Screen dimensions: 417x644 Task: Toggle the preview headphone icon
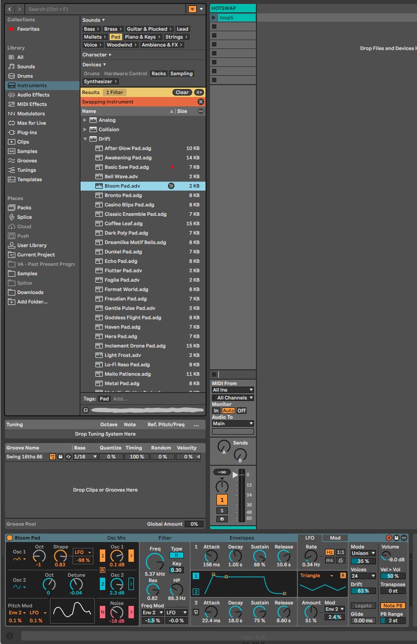click(85, 410)
